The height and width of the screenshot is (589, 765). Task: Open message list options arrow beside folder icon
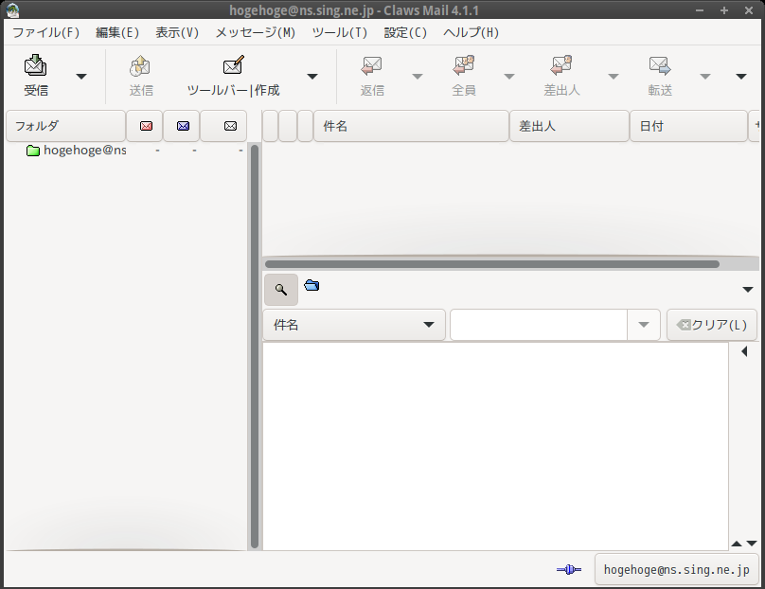click(747, 290)
